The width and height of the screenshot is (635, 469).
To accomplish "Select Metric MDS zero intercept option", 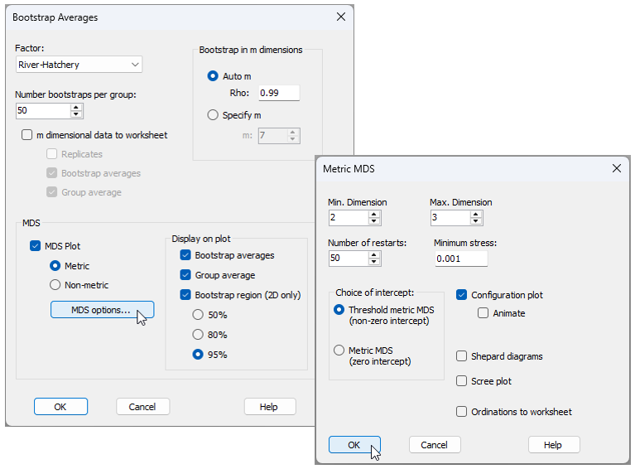I will coord(339,351).
